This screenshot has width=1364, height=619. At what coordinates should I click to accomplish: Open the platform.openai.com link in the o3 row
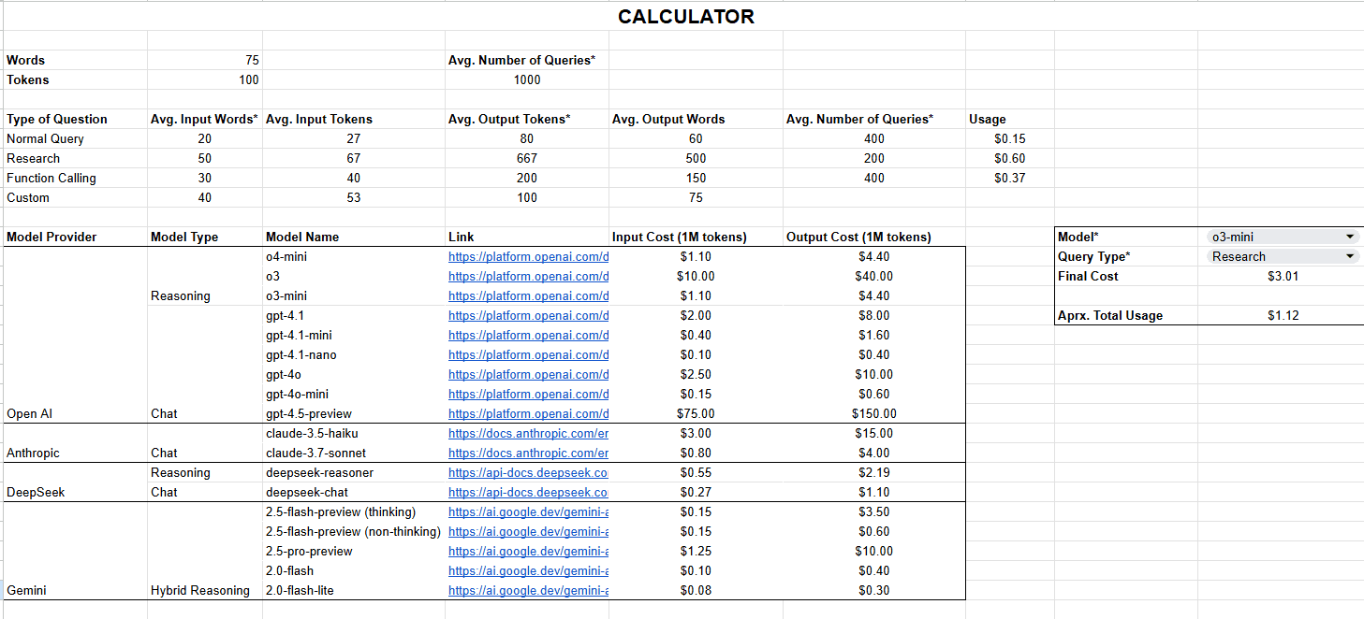(x=529, y=276)
